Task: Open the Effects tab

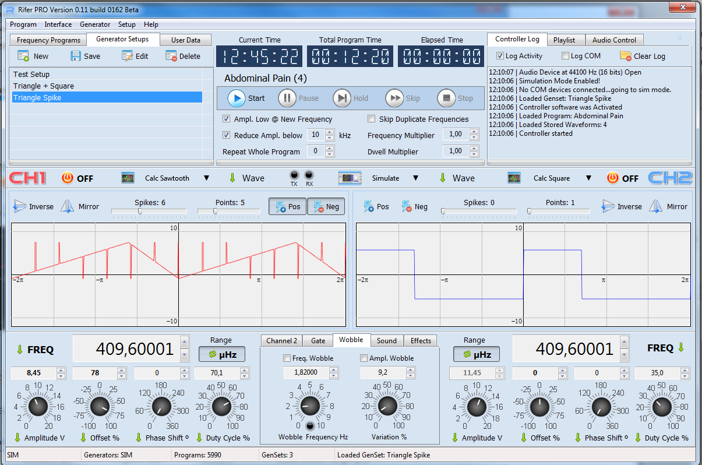Action: click(421, 341)
